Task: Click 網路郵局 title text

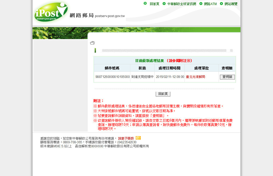Action: point(82,15)
